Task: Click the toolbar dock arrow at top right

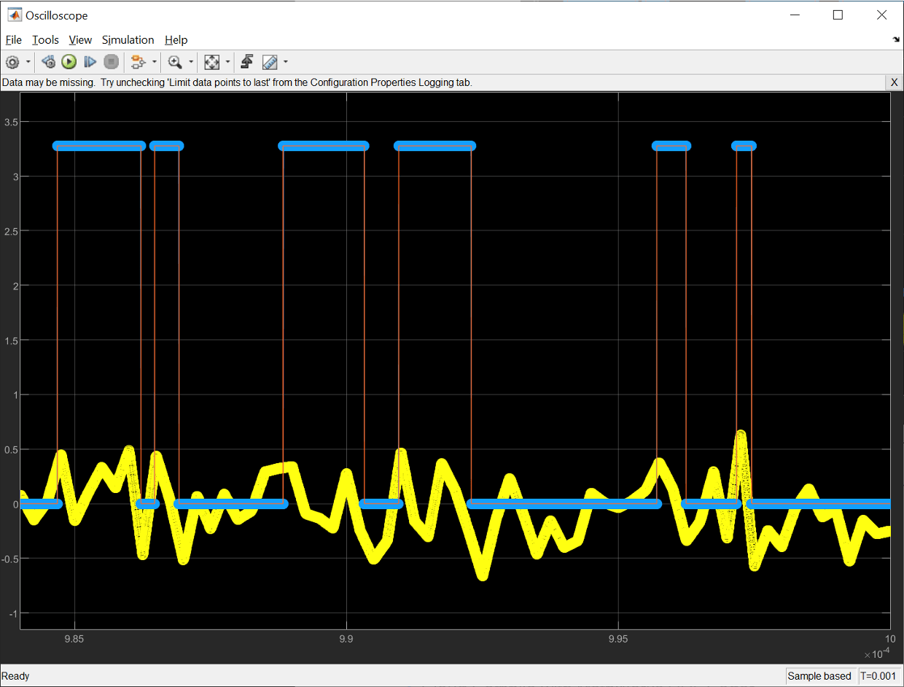Action: point(895,40)
